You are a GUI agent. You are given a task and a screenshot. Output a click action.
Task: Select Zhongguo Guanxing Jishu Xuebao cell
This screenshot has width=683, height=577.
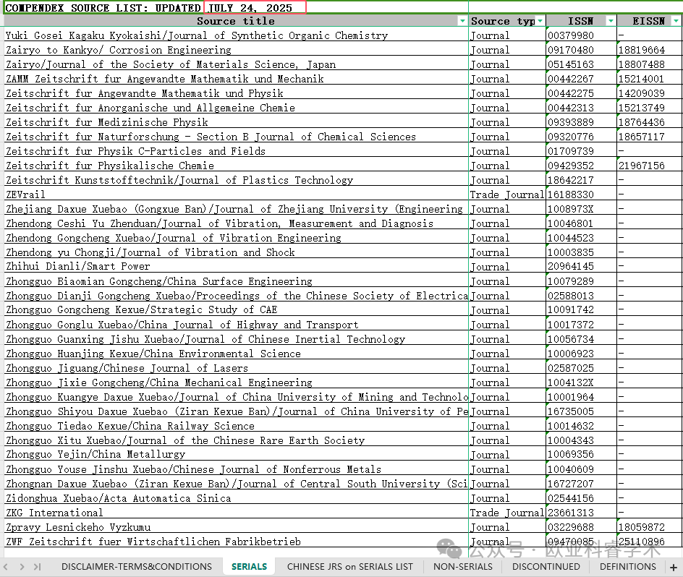tap(236, 339)
